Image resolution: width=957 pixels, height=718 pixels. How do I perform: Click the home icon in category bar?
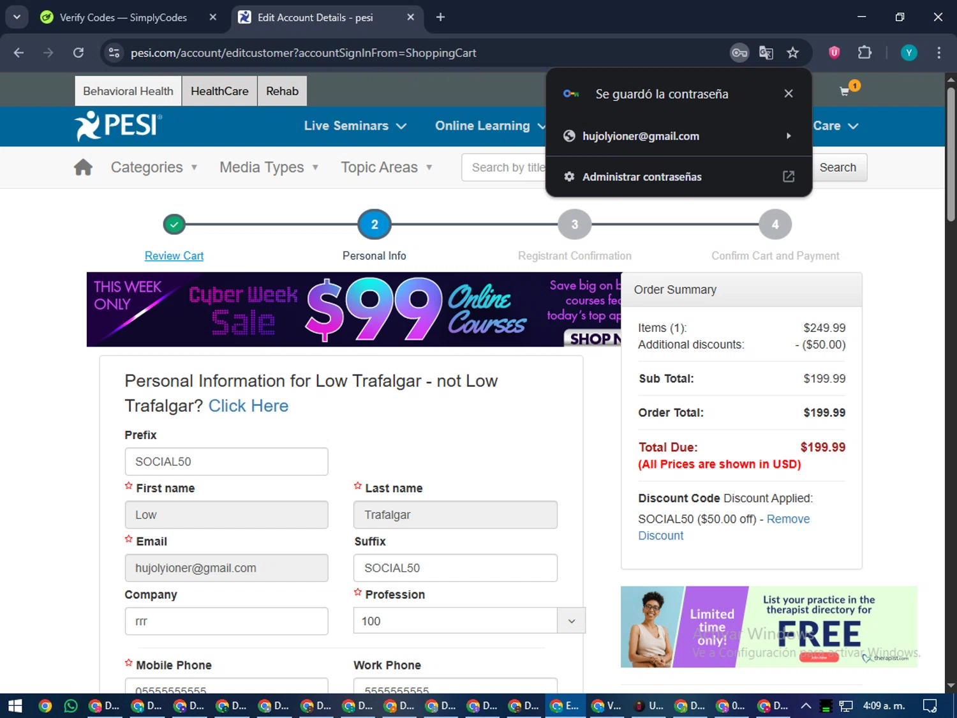point(83,167)
